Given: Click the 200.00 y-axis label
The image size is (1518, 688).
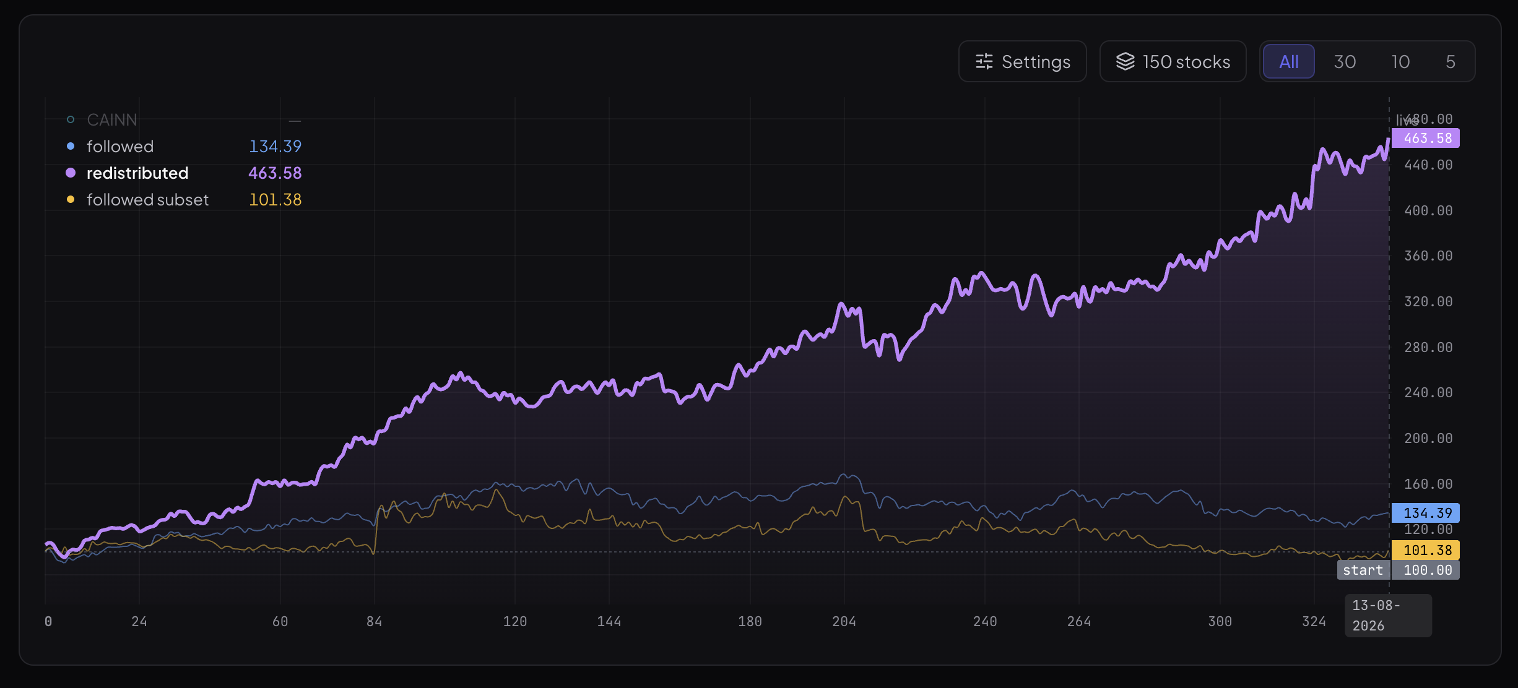Looking at the screenshot, I should (1428, 438).
